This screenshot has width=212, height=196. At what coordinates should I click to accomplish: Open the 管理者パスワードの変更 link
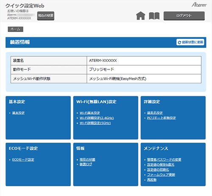(164, 160)
